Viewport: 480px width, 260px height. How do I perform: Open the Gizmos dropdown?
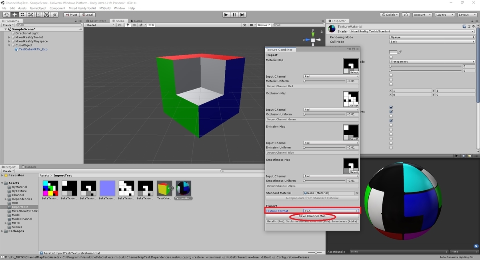[264, 25]
